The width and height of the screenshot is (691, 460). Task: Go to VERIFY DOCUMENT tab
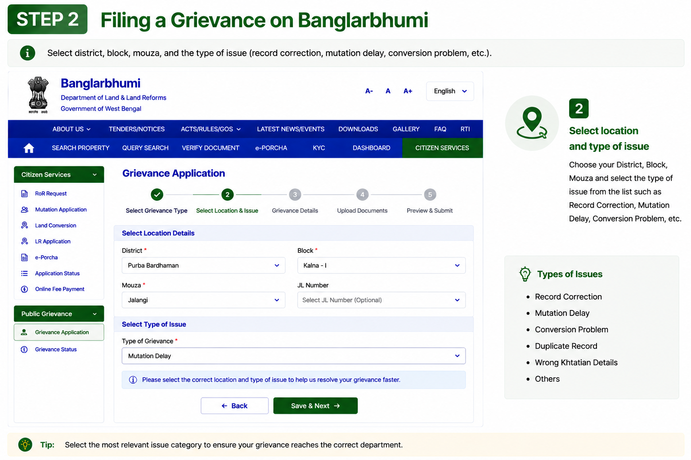pos(211,148)
